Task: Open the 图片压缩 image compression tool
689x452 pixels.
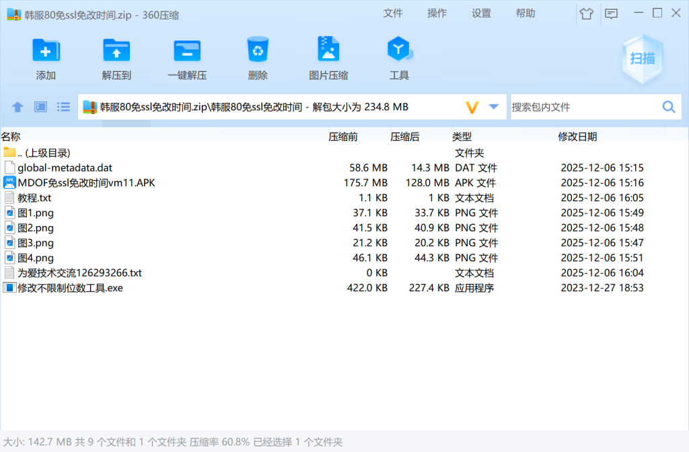Action: [x=328, y=50]
